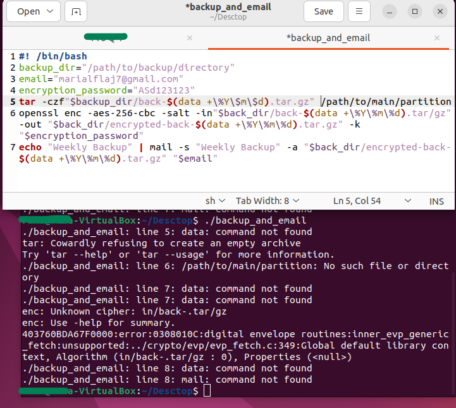Click the email address marialflaj7@gmail.com
456x408 pixels.
pyautogui.click(x=118, y=79)
